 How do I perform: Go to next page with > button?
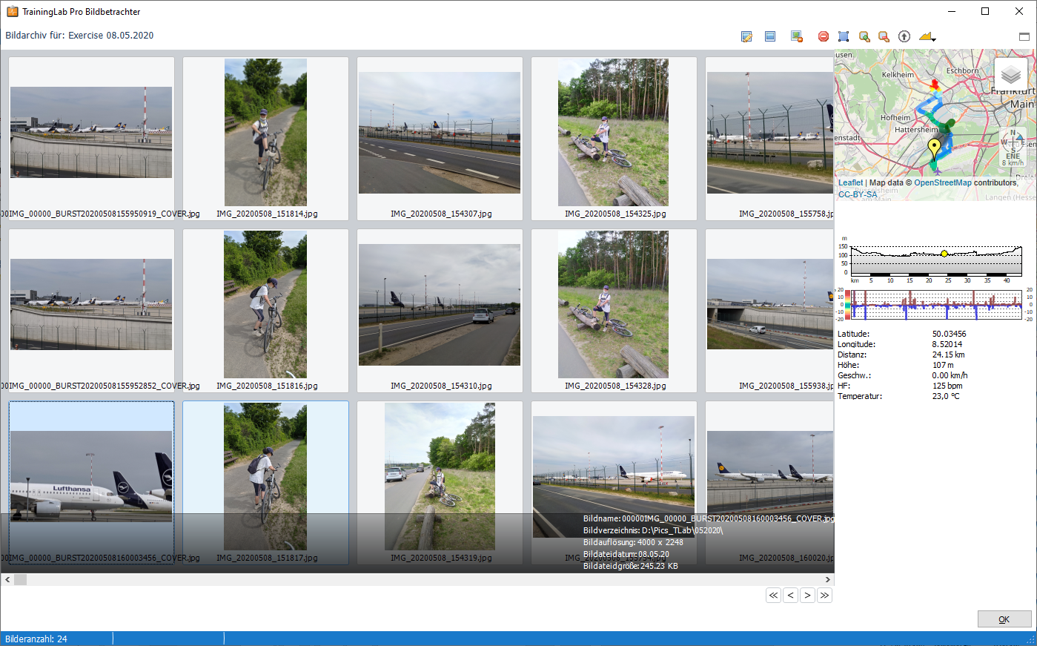(808, 595)
